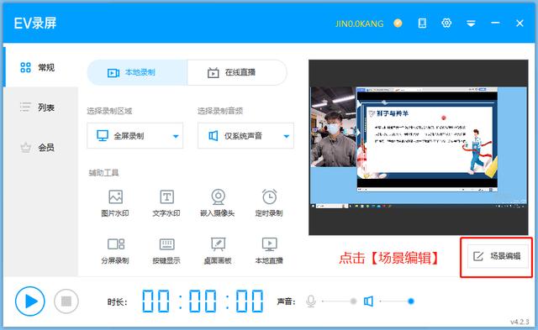Click the gold coin icon beside username
This screenshot has height=330, width=538.
point(398,23)
